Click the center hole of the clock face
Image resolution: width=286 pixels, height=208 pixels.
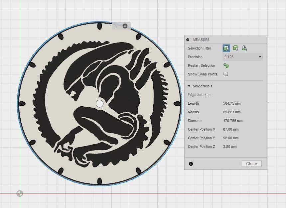click(x=99, y=104)
